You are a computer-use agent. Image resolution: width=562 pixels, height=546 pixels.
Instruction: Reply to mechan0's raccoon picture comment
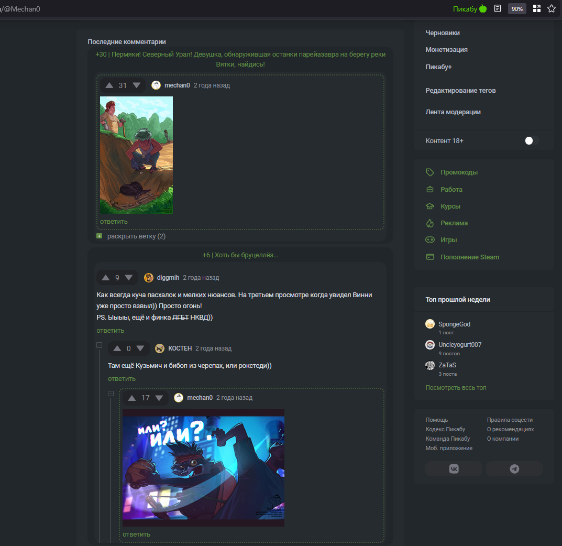coord(136,534)
